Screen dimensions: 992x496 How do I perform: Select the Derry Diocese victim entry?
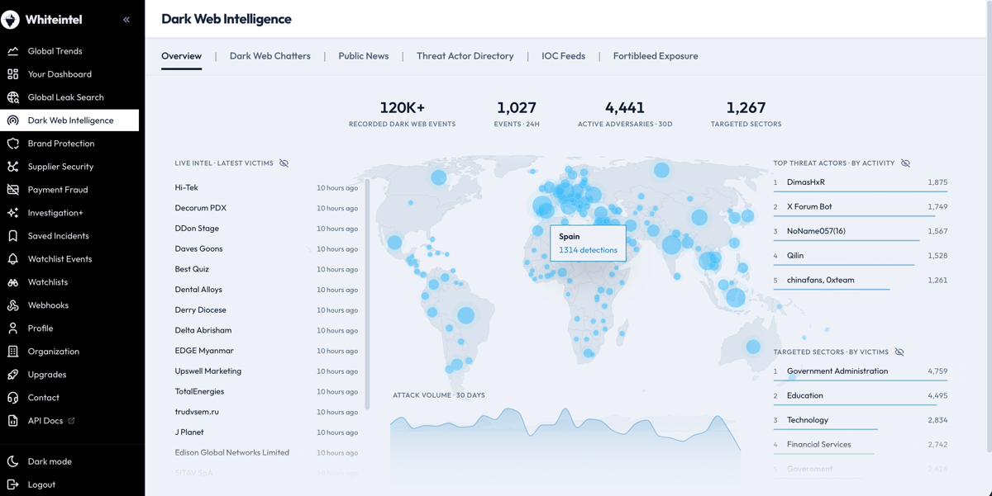266,310
